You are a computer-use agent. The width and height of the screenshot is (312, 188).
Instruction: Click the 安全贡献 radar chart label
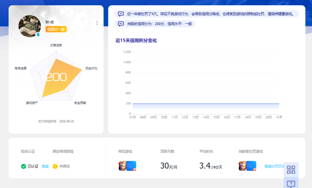click(x=80, y=103)
